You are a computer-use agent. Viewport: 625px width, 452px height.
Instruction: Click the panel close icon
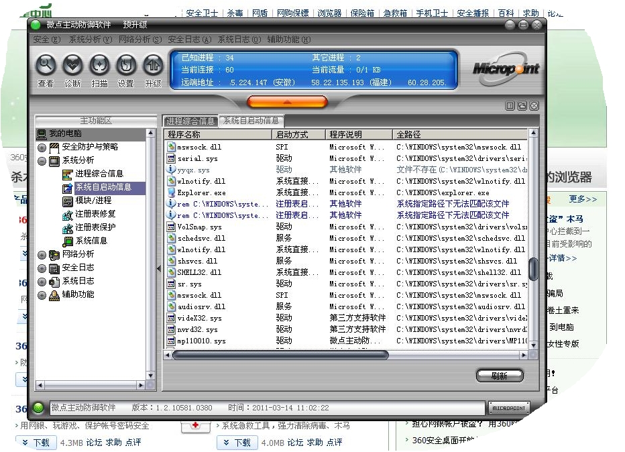534,106
